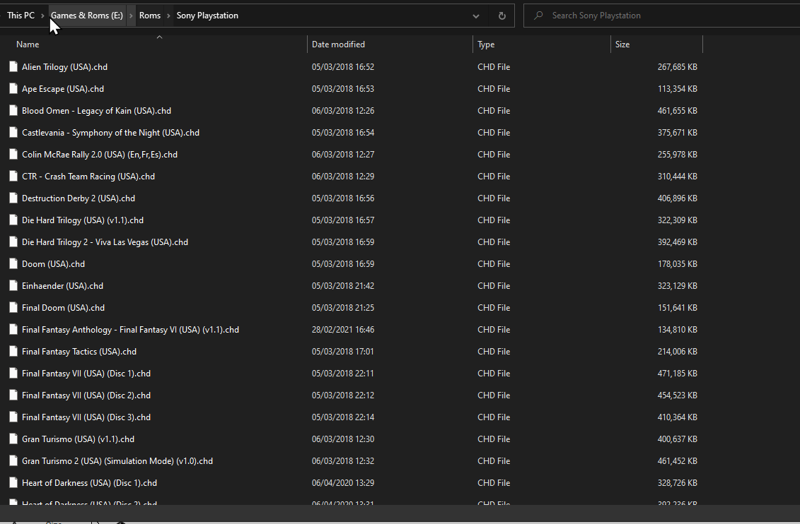800x524 pixels.
Task: Sort files by the Name column
Action: (x=28, y=44)
